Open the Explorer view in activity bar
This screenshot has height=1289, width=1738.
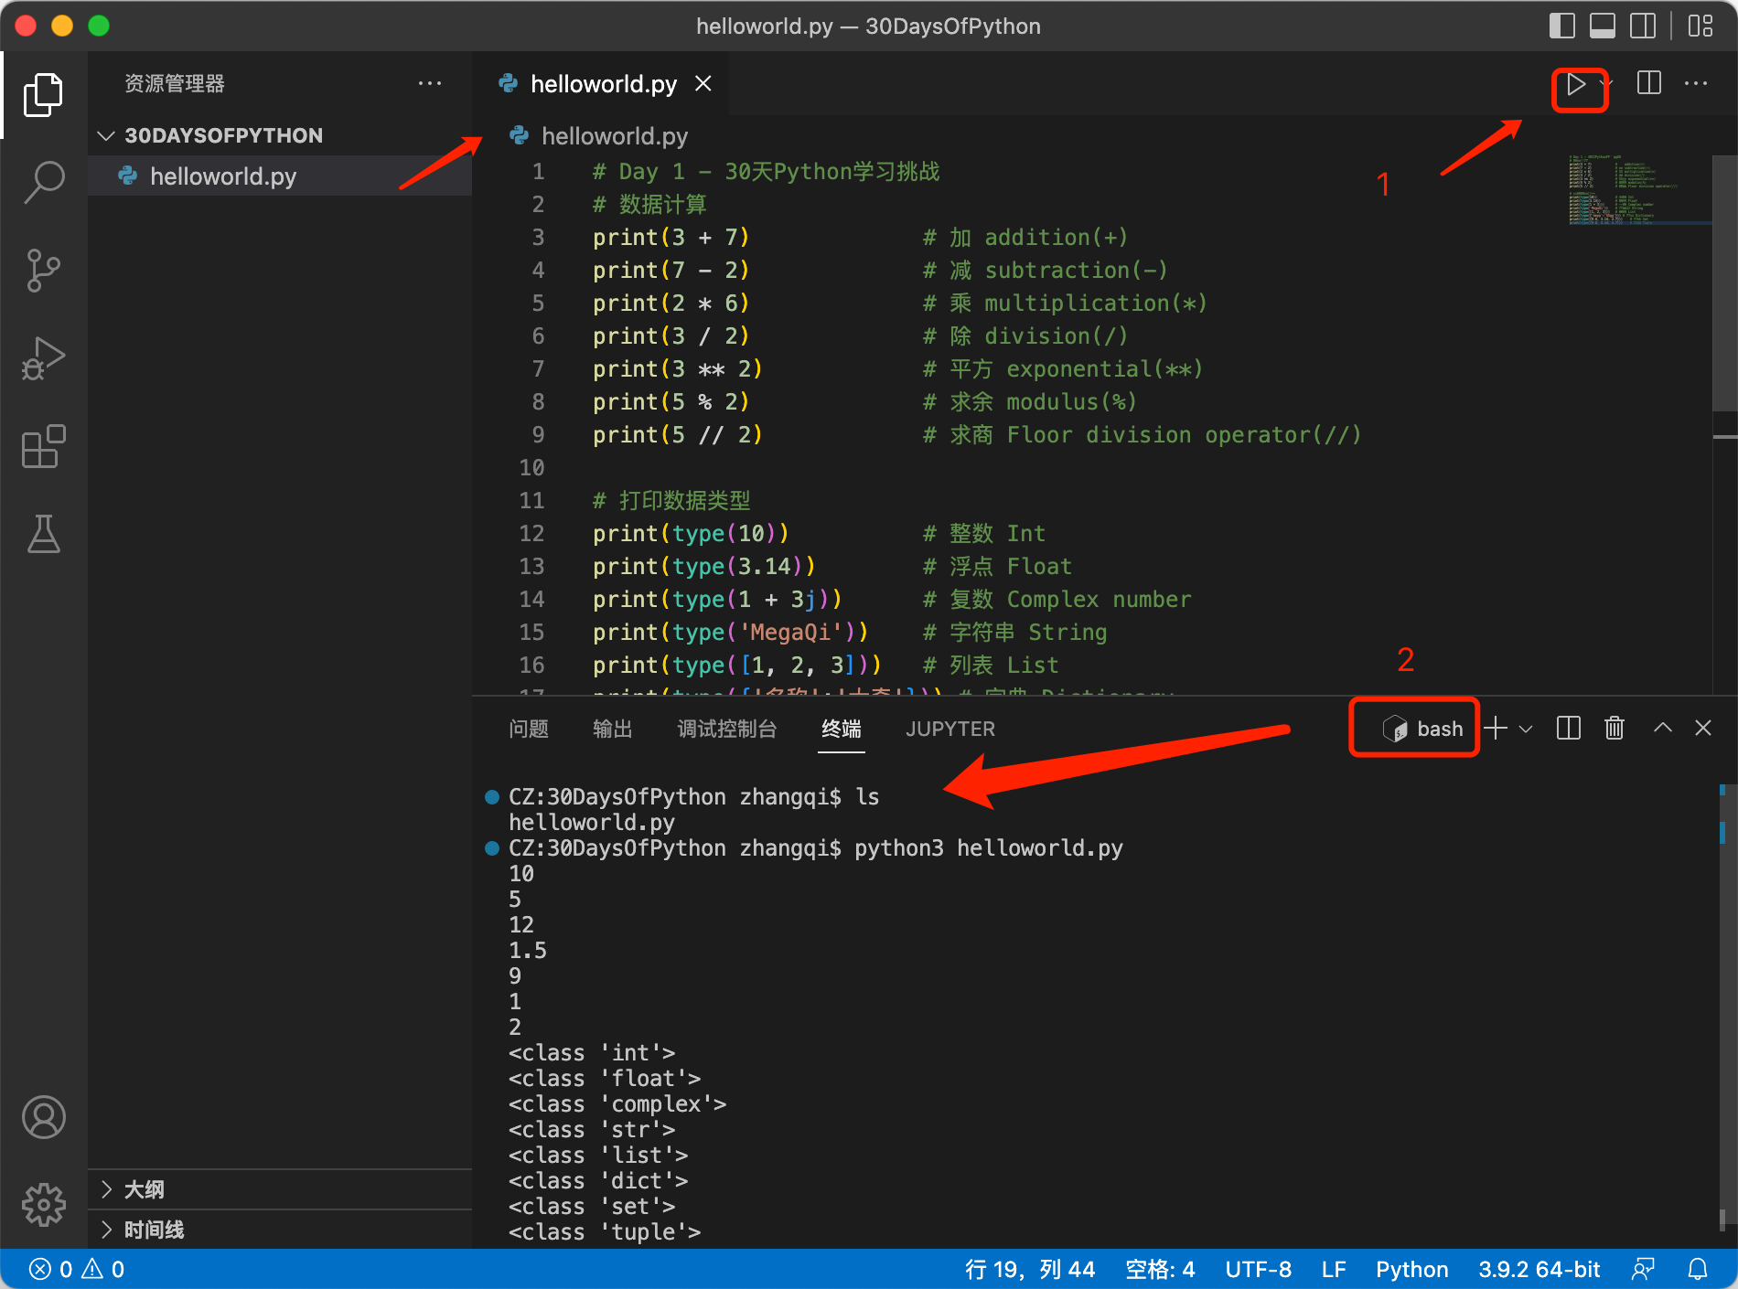pos(43,95)
